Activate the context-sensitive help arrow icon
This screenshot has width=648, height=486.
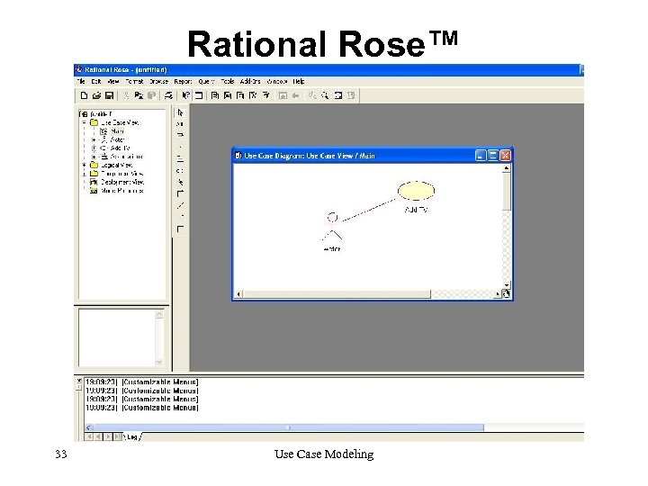click(186, 95)
